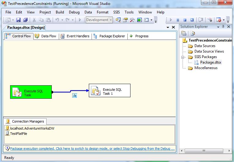234x162 pixels.
Task: Open the Development configuration dropdown
Action: pos(111,20)
